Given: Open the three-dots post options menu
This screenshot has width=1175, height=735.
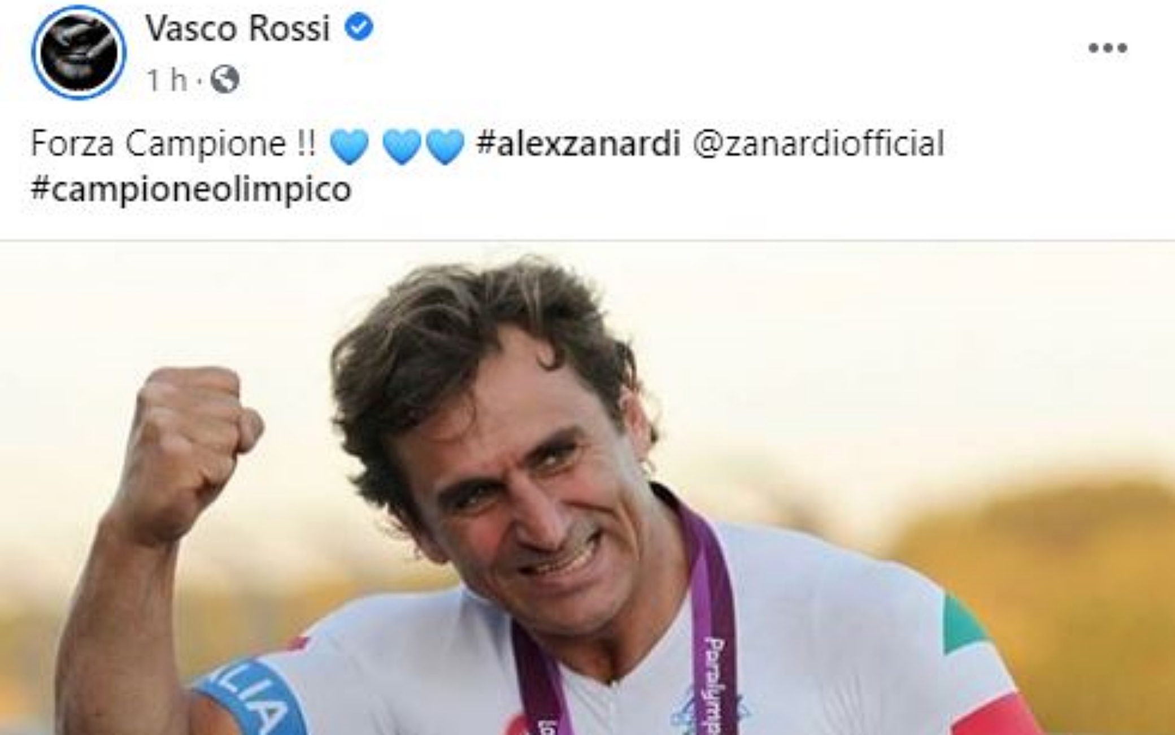Looking at the screenshot, I should (1108, 48).
